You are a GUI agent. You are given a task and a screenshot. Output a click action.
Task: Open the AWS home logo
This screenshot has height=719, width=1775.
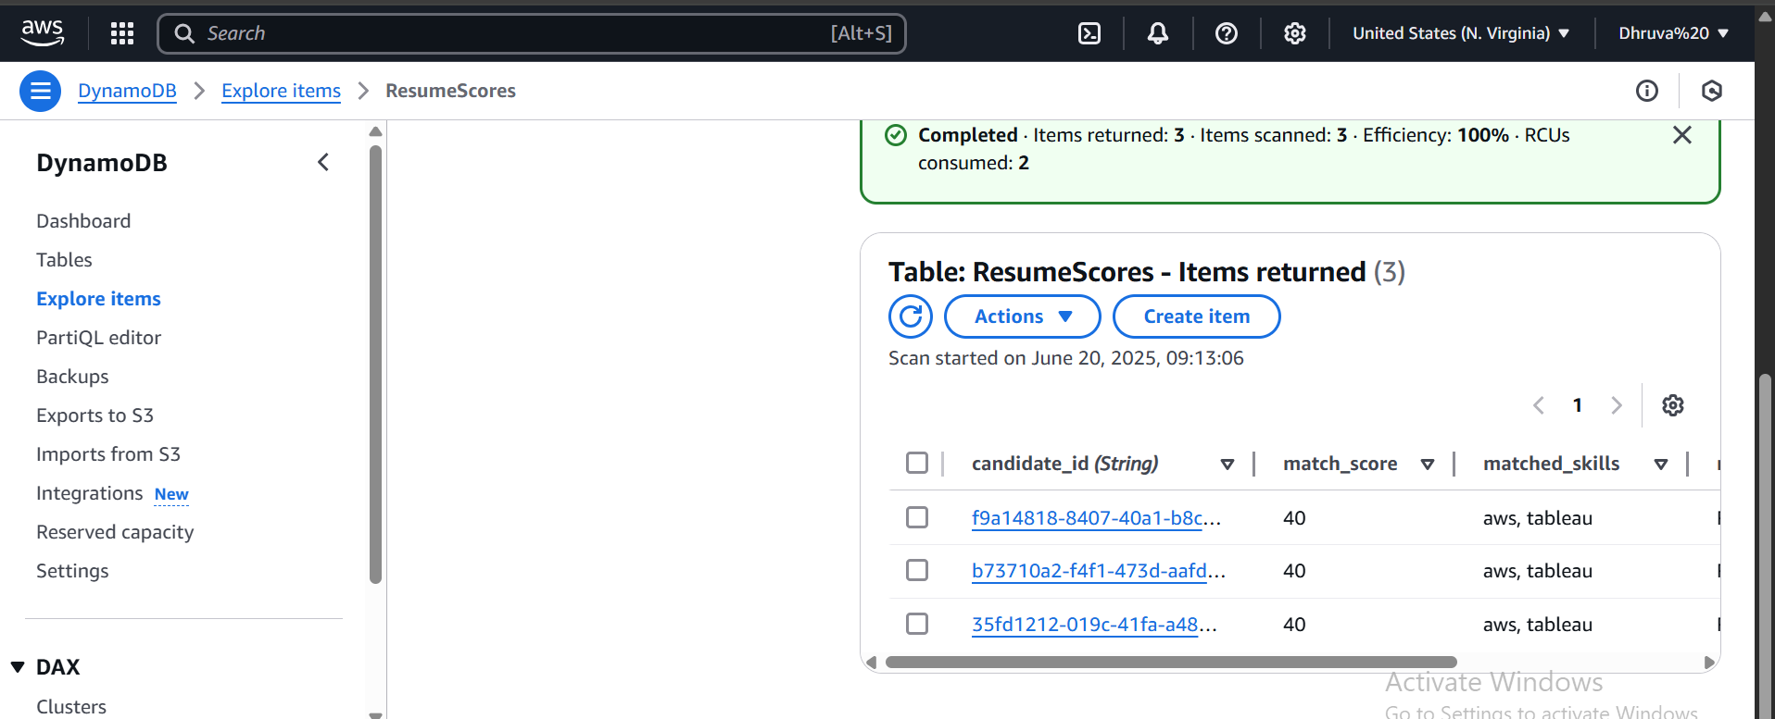[x=43, y=33]
